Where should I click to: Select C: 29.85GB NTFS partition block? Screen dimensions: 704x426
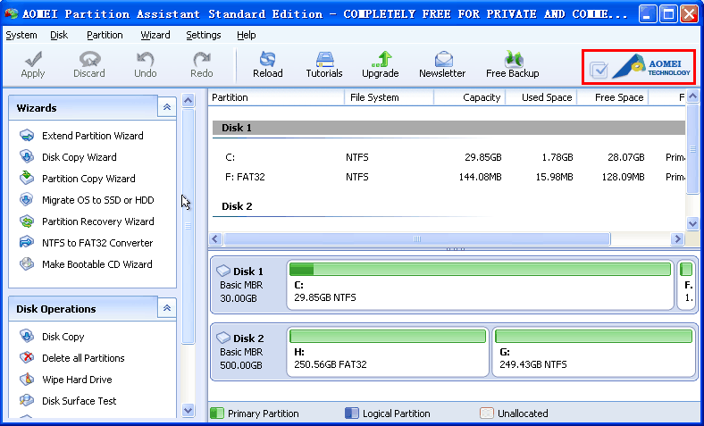point(481,287)
